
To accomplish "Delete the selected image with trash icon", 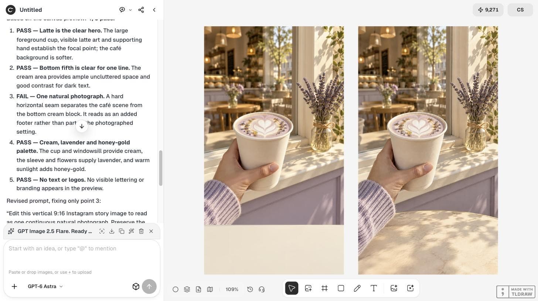I will [x=141, y=231].
